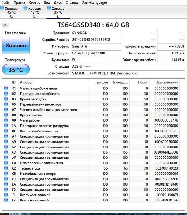The height and width of the screenshot is (215, 187).
Task: Select the Нестабильные сектора row
Action: pyautogui.click(x=91, y=174)
